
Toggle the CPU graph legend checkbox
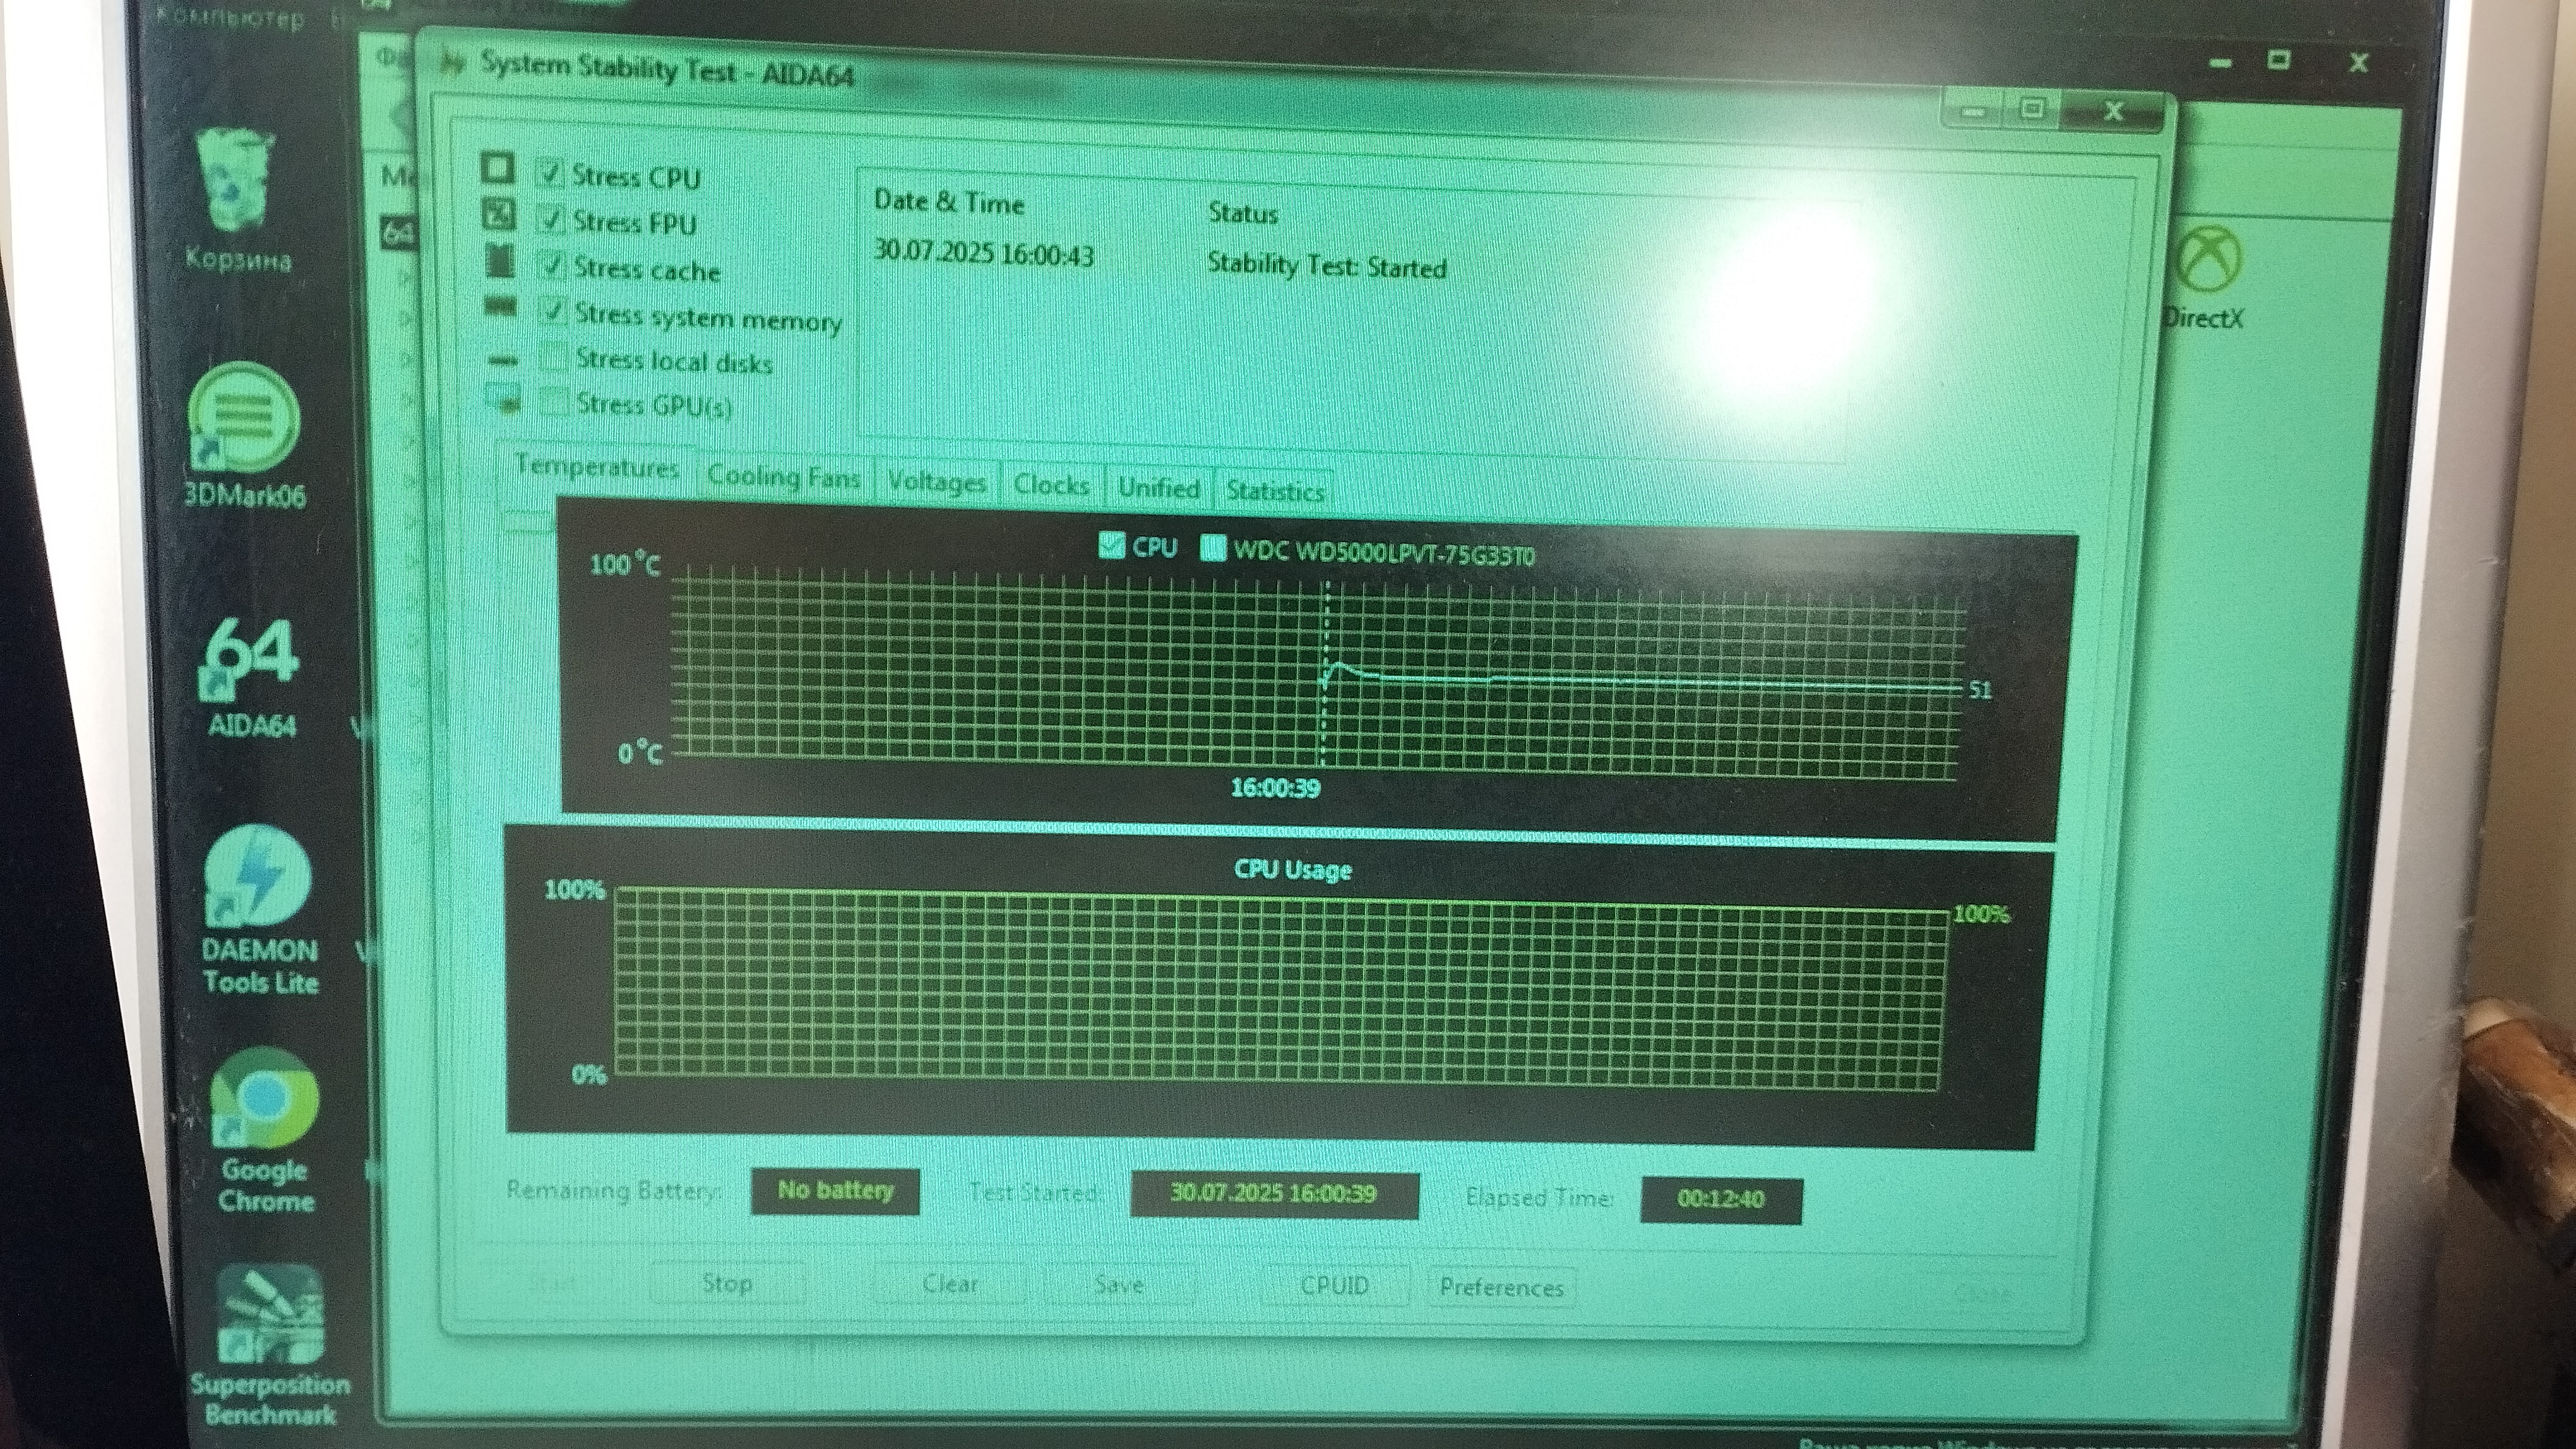[1111, 546]
